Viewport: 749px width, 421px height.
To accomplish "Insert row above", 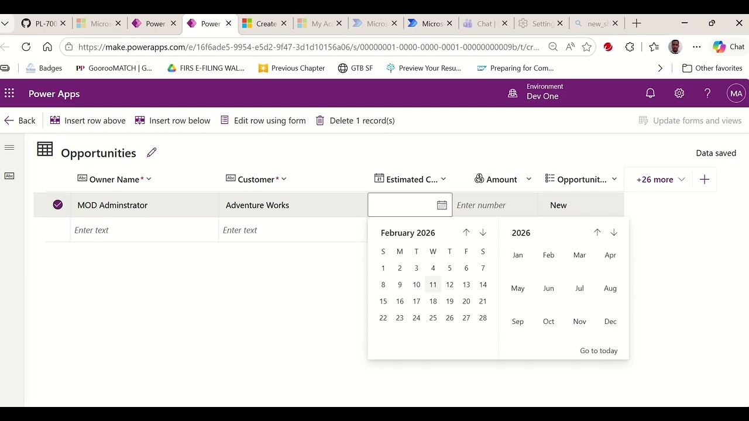I will point(88,120).
